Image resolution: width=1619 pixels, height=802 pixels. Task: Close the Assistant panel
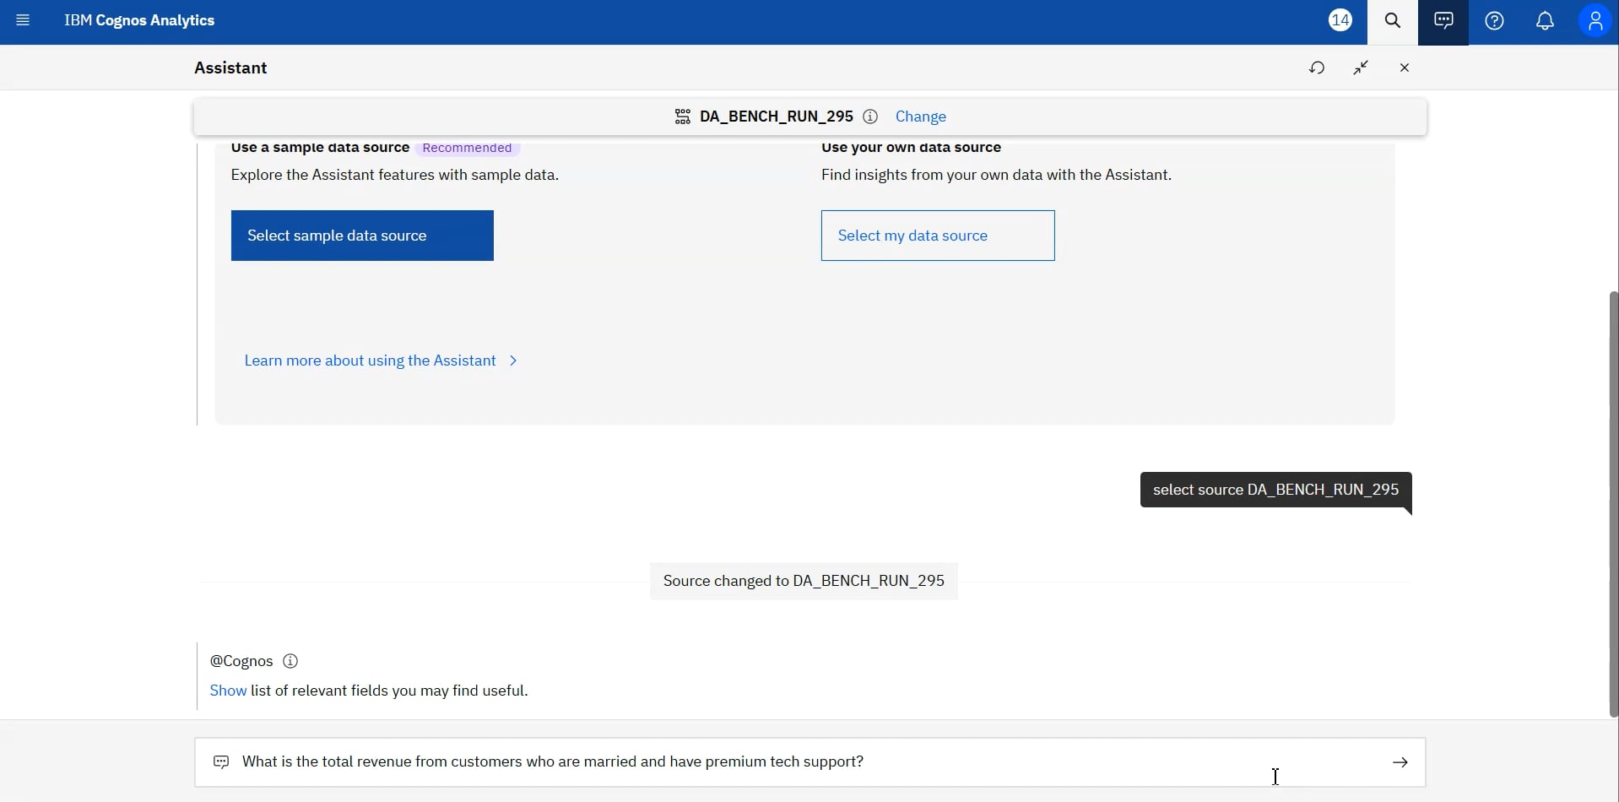[x=1405, y=68]
